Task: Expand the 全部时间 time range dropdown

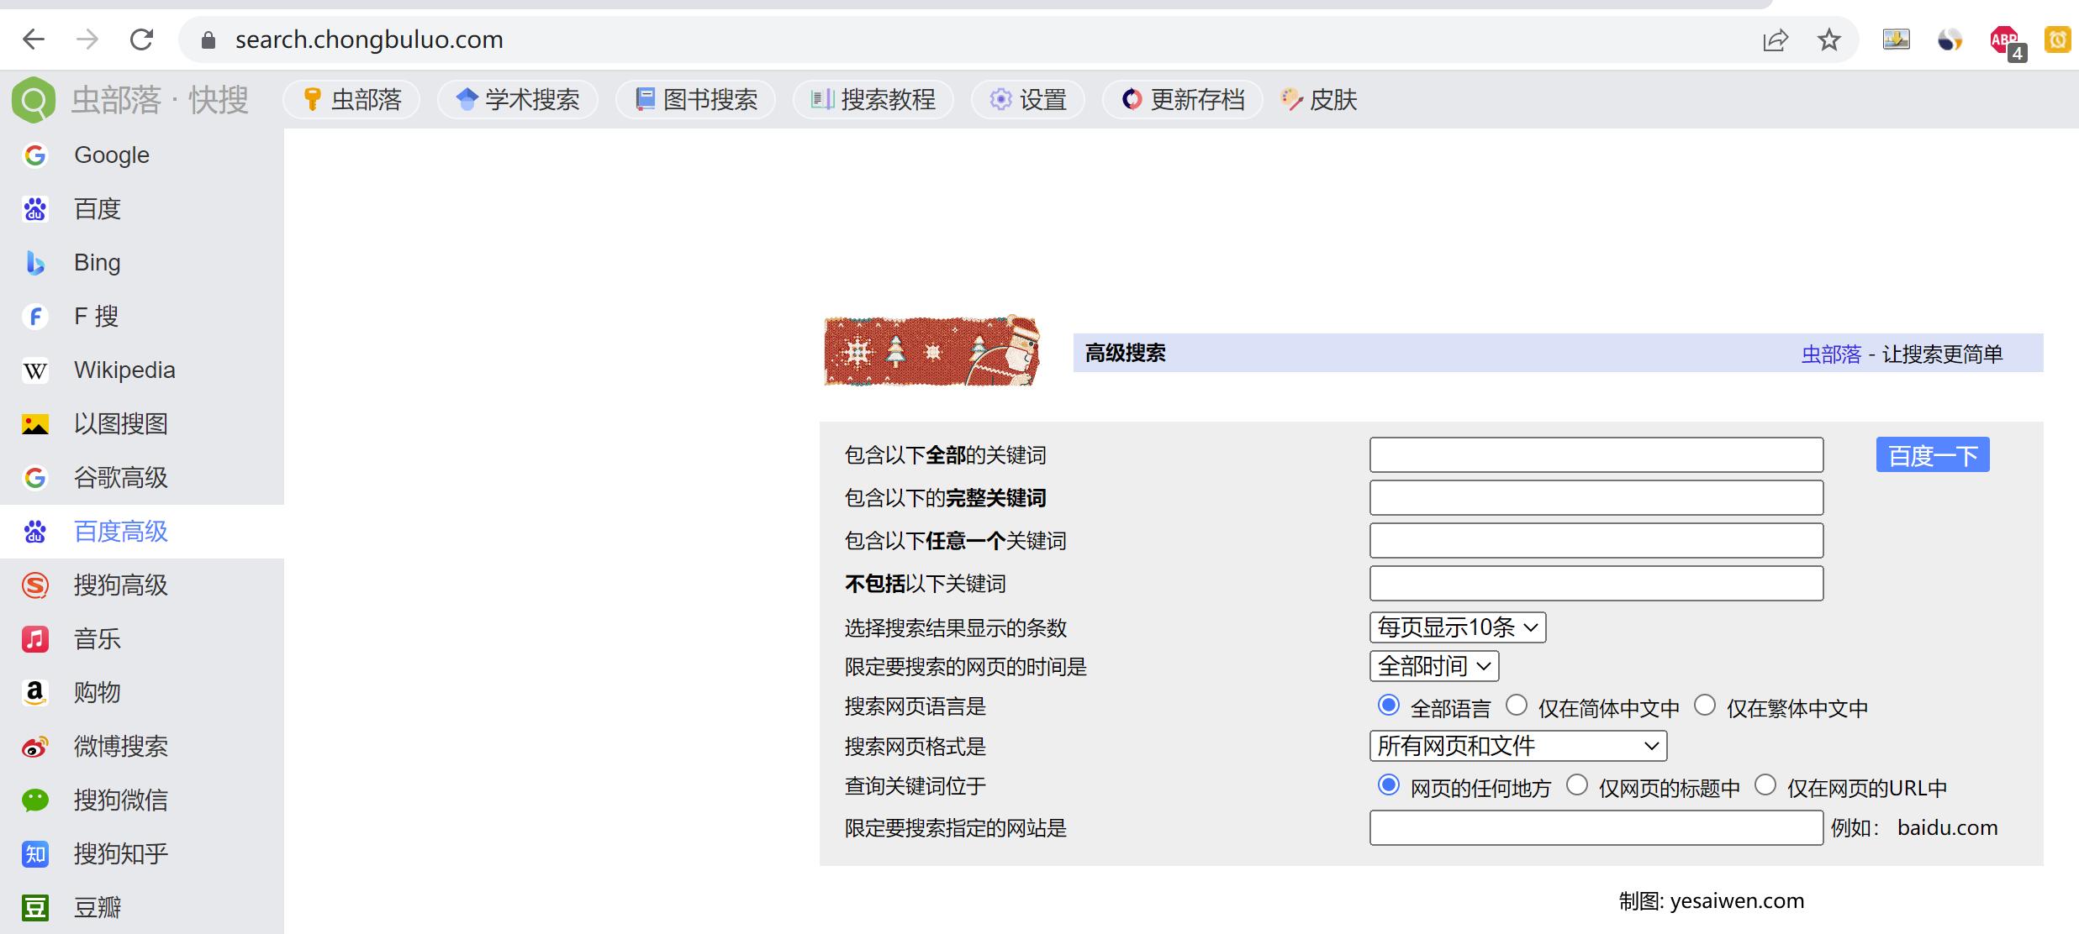Action: pos(1433,666)
